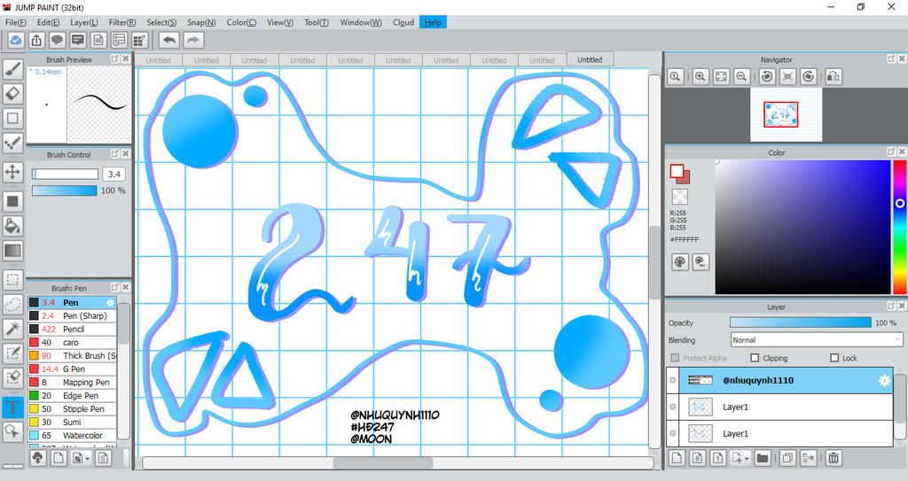Enable the layer Lock checkbox
The image size is (908, 481).
[x=834, y=358]
